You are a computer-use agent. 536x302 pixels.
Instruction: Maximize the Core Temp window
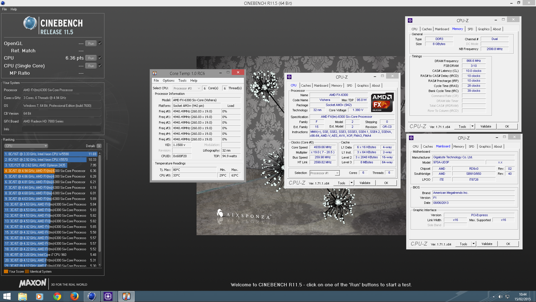pos(228,72)
